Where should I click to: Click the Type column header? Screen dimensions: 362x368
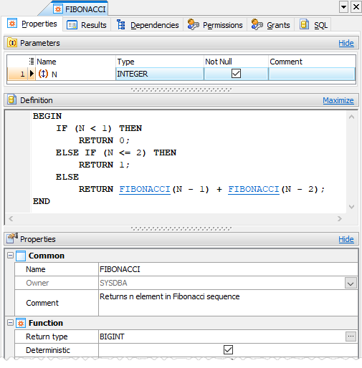pos(160,62)
